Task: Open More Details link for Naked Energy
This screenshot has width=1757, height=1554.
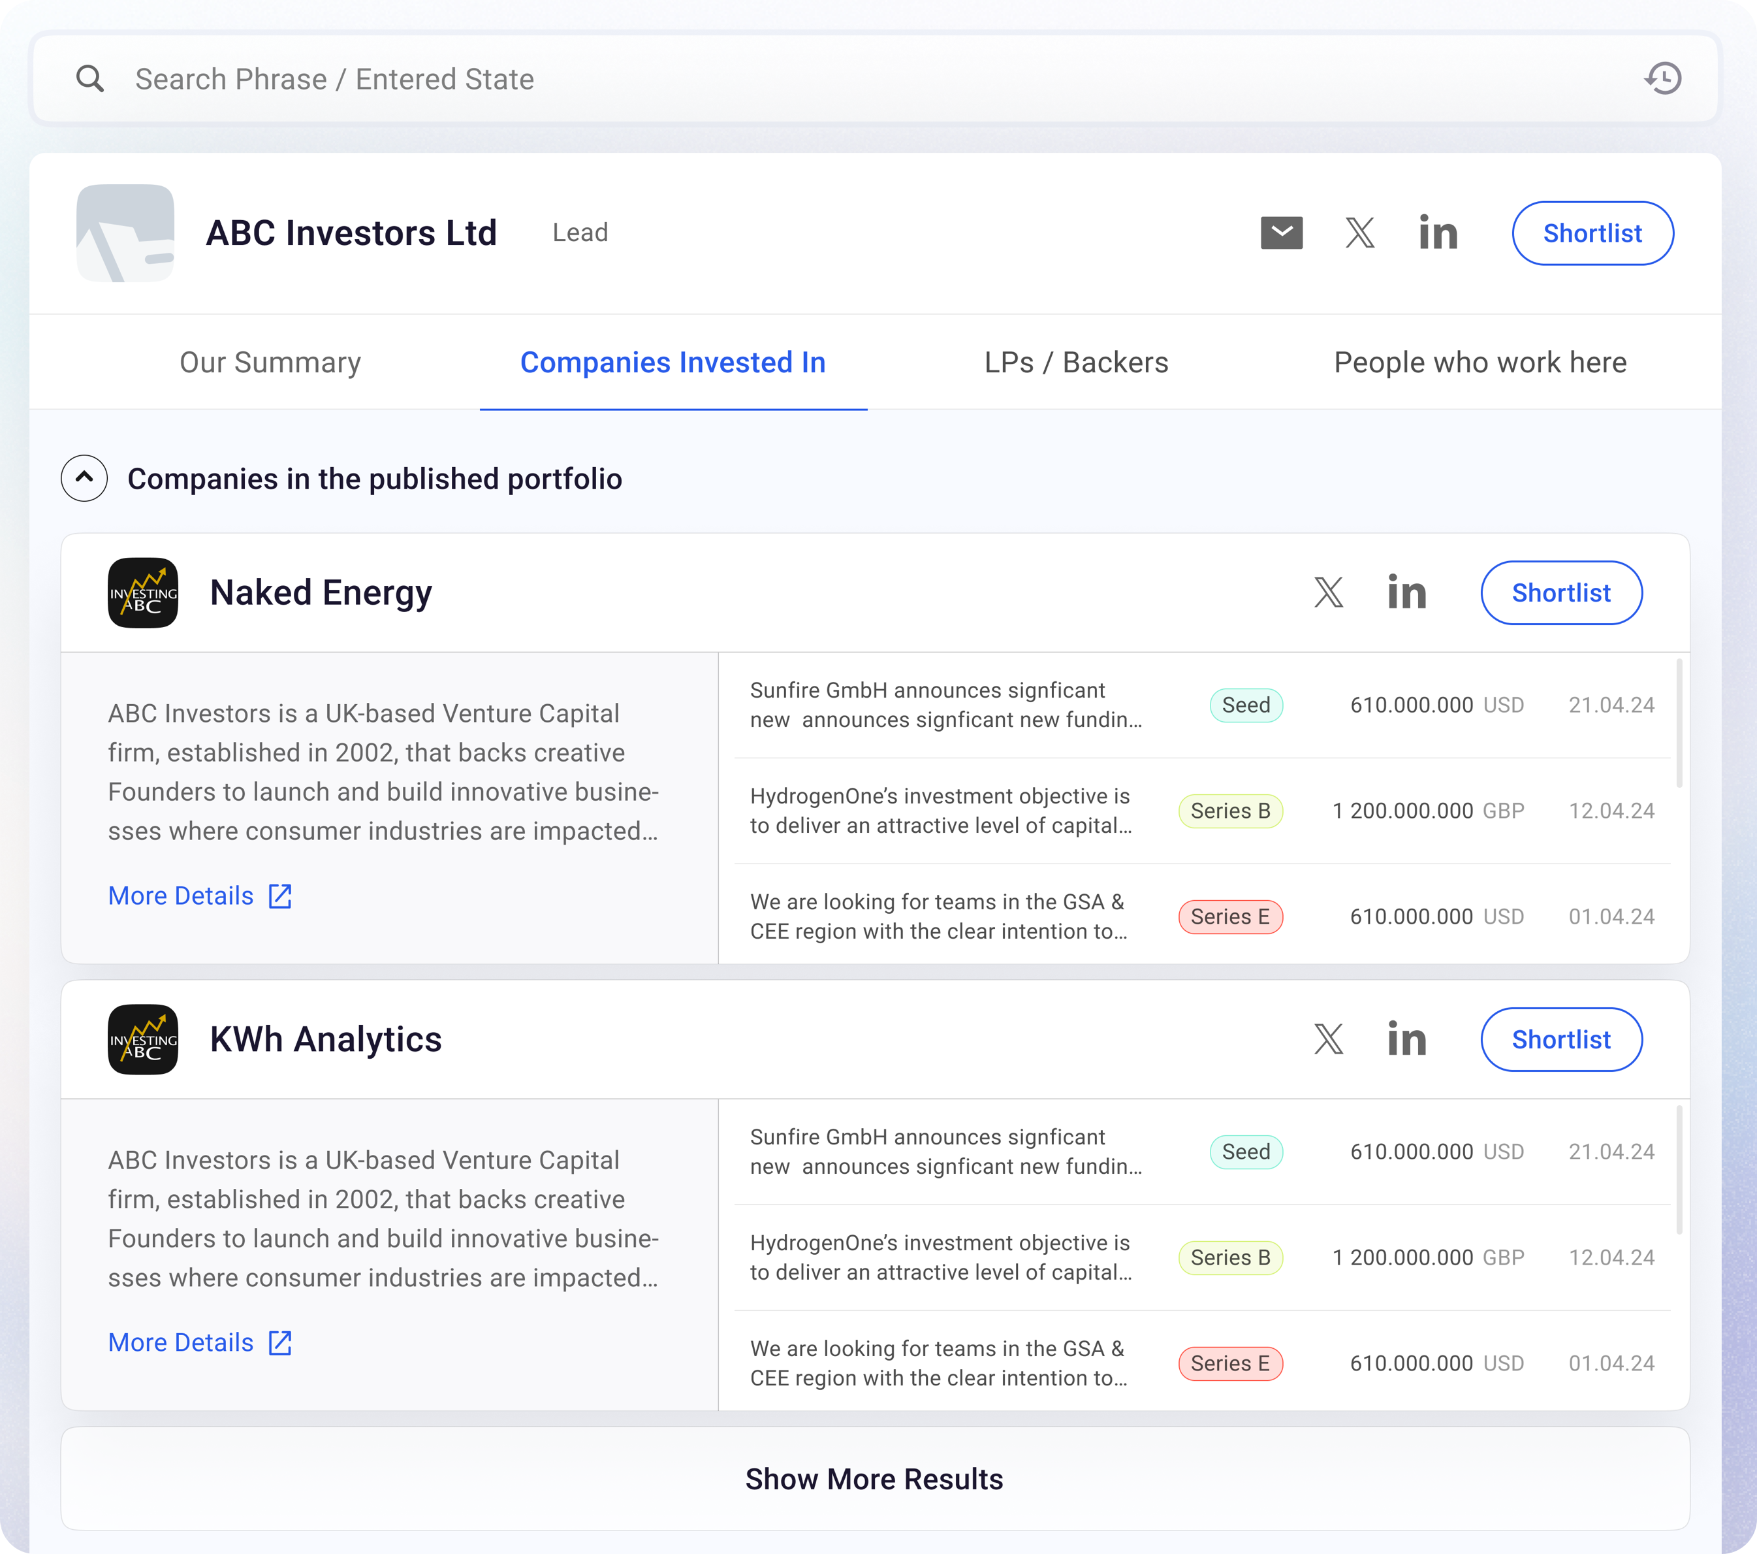Action: (199, 896)
